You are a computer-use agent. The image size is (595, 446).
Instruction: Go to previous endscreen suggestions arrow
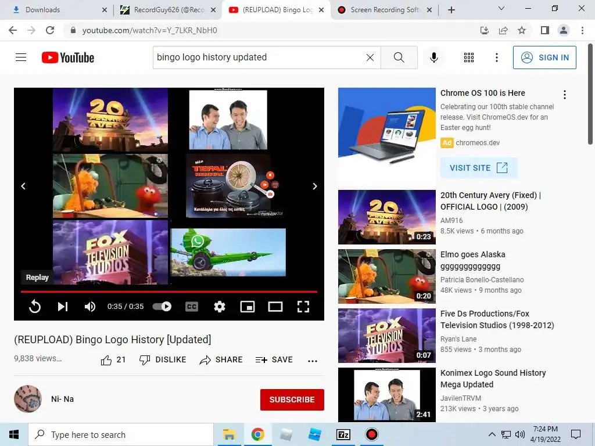[x=23, y=186]
